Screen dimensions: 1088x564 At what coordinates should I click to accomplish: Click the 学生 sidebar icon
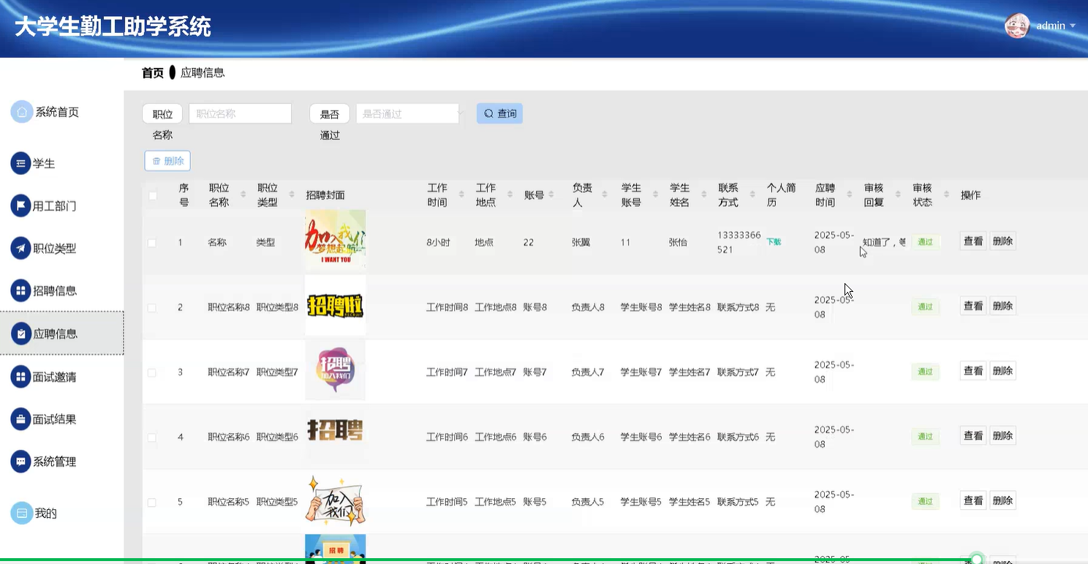(20, 163)
